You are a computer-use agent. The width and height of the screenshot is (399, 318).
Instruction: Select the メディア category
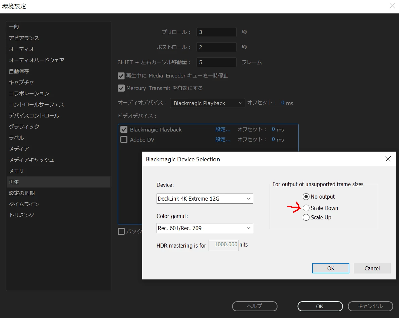point(59,149)
